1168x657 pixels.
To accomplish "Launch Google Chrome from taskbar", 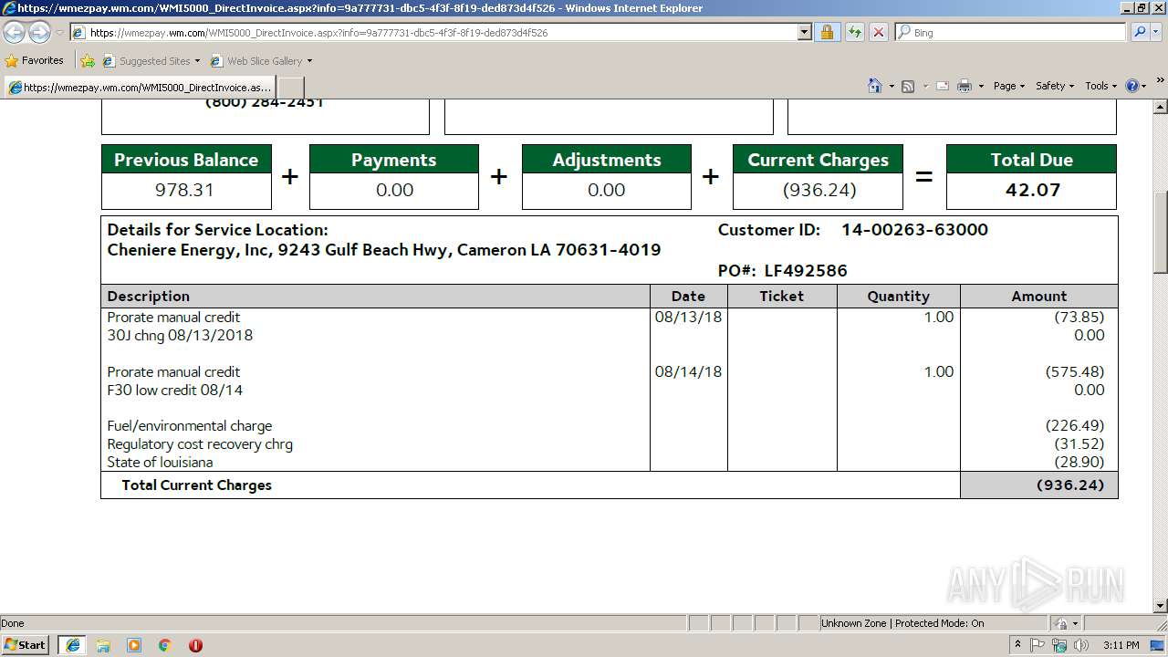I will (165, 645).
